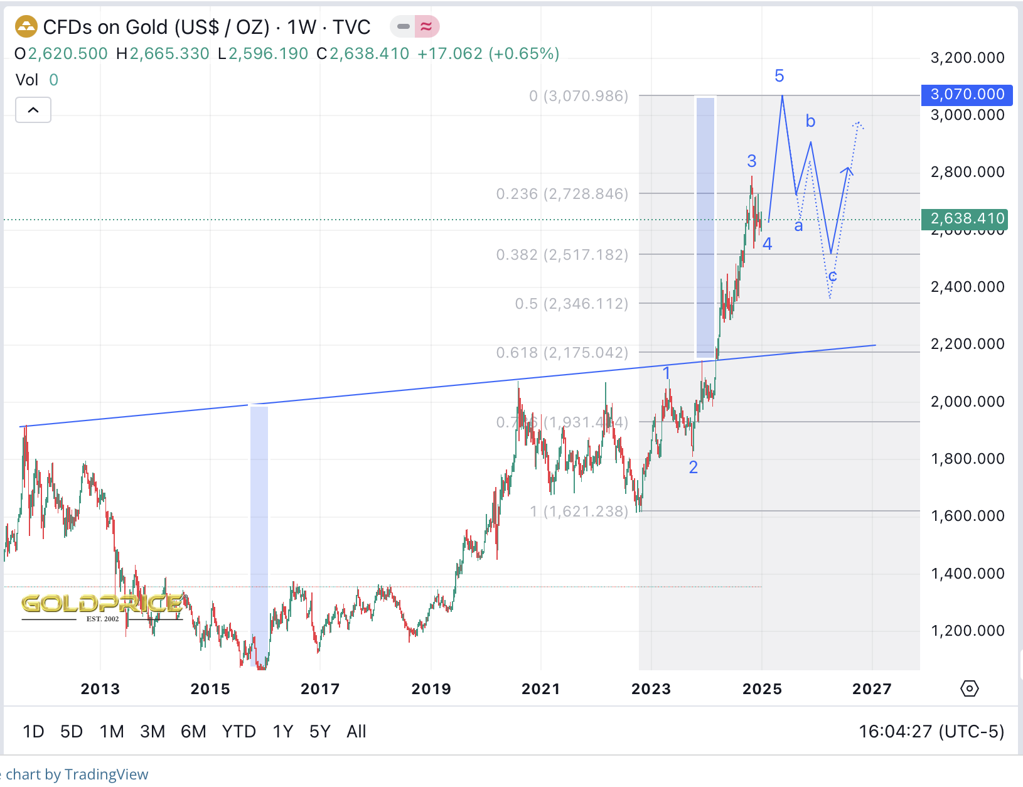1023x787 pixels.
Task: Click the 1,200.000 price axis label
Action: point(967,631)
